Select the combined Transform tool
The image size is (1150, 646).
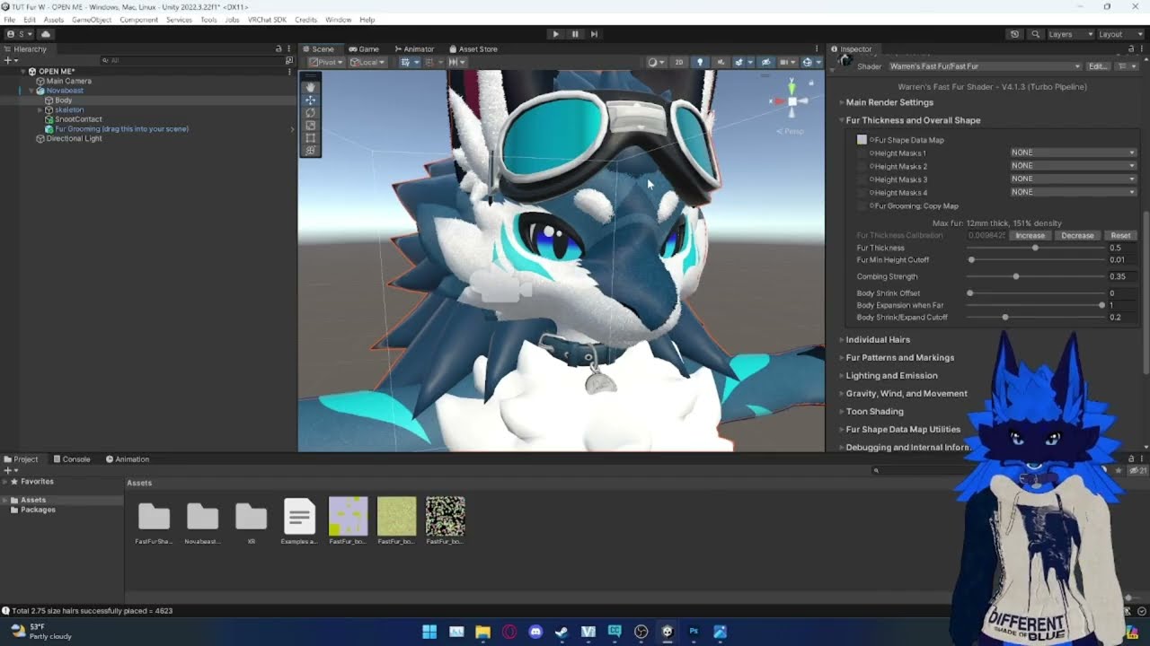pyautogui.click(x=310, y=150)
